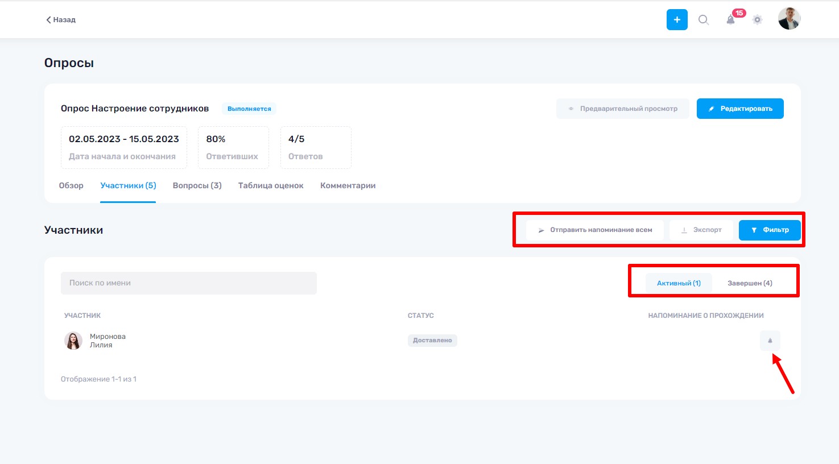Image resolution: width=839 pixels, height=464 pixels.
Task: Click the Предварительный просмотр button
Action: pyautogui.click(x=622, y=109)
